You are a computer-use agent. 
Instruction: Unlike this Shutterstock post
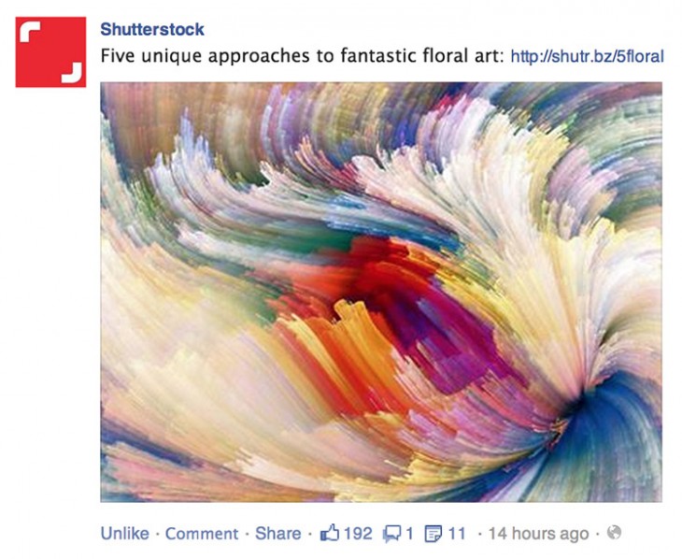point(125,534)
